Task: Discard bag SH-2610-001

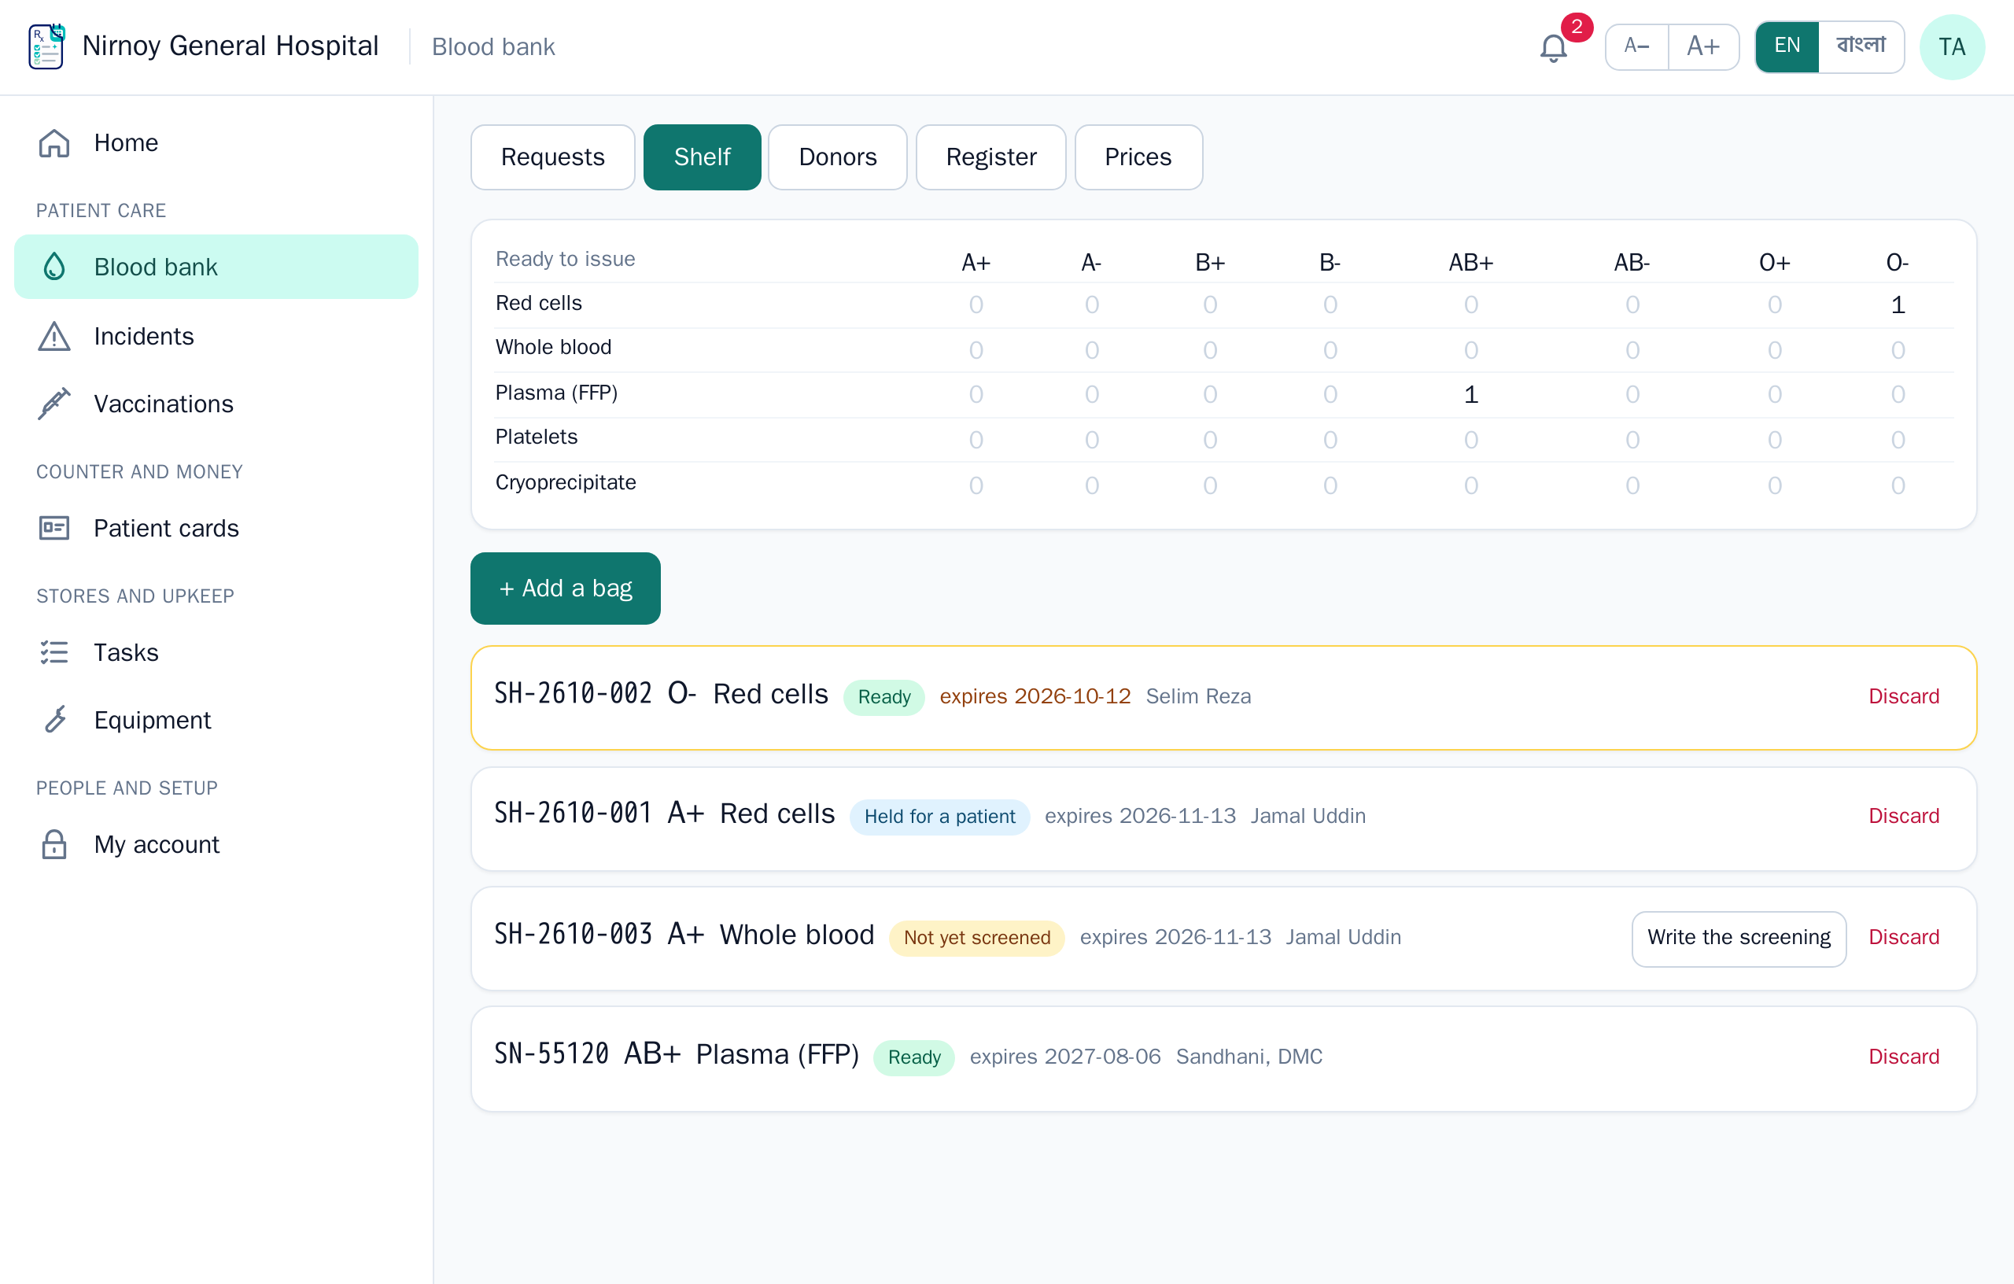Action: click(1904, 817)
